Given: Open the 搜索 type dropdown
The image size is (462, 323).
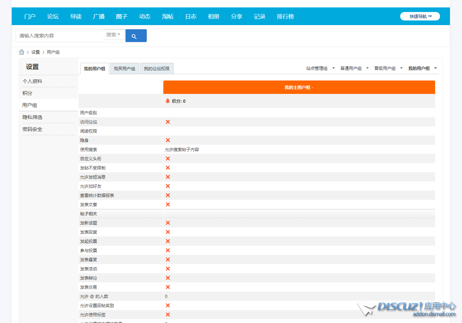Looking at the screenshot, I should click(x=113, y=35).
